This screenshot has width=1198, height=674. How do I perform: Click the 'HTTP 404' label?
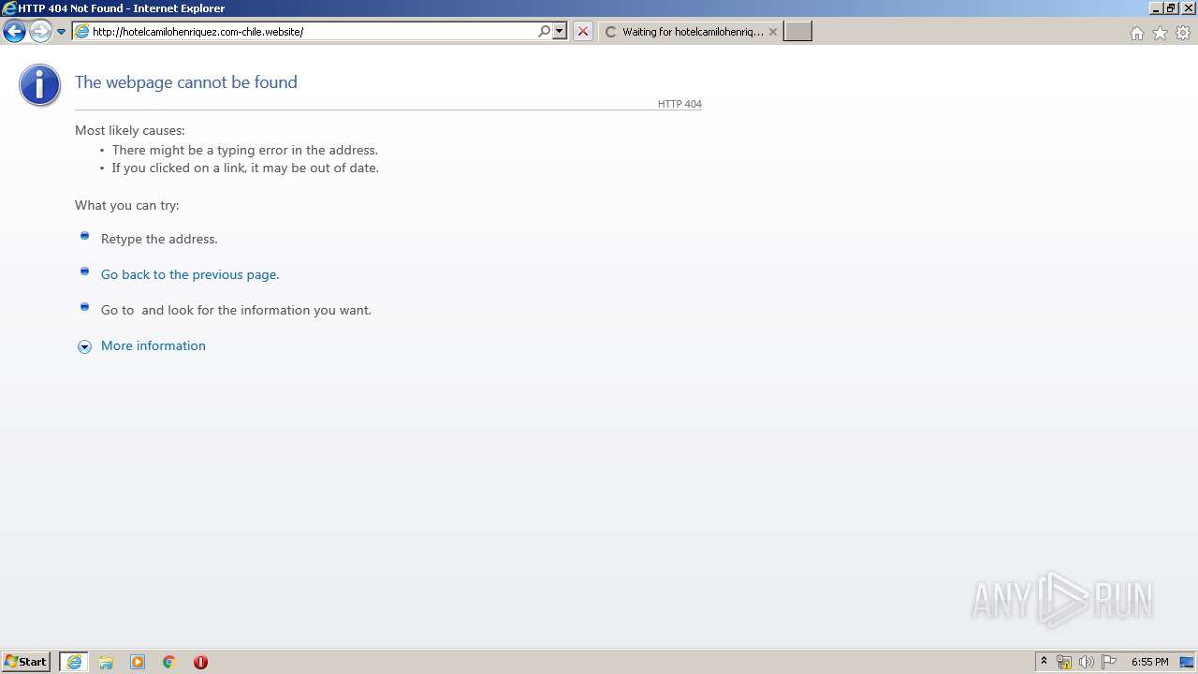(679, 104)
